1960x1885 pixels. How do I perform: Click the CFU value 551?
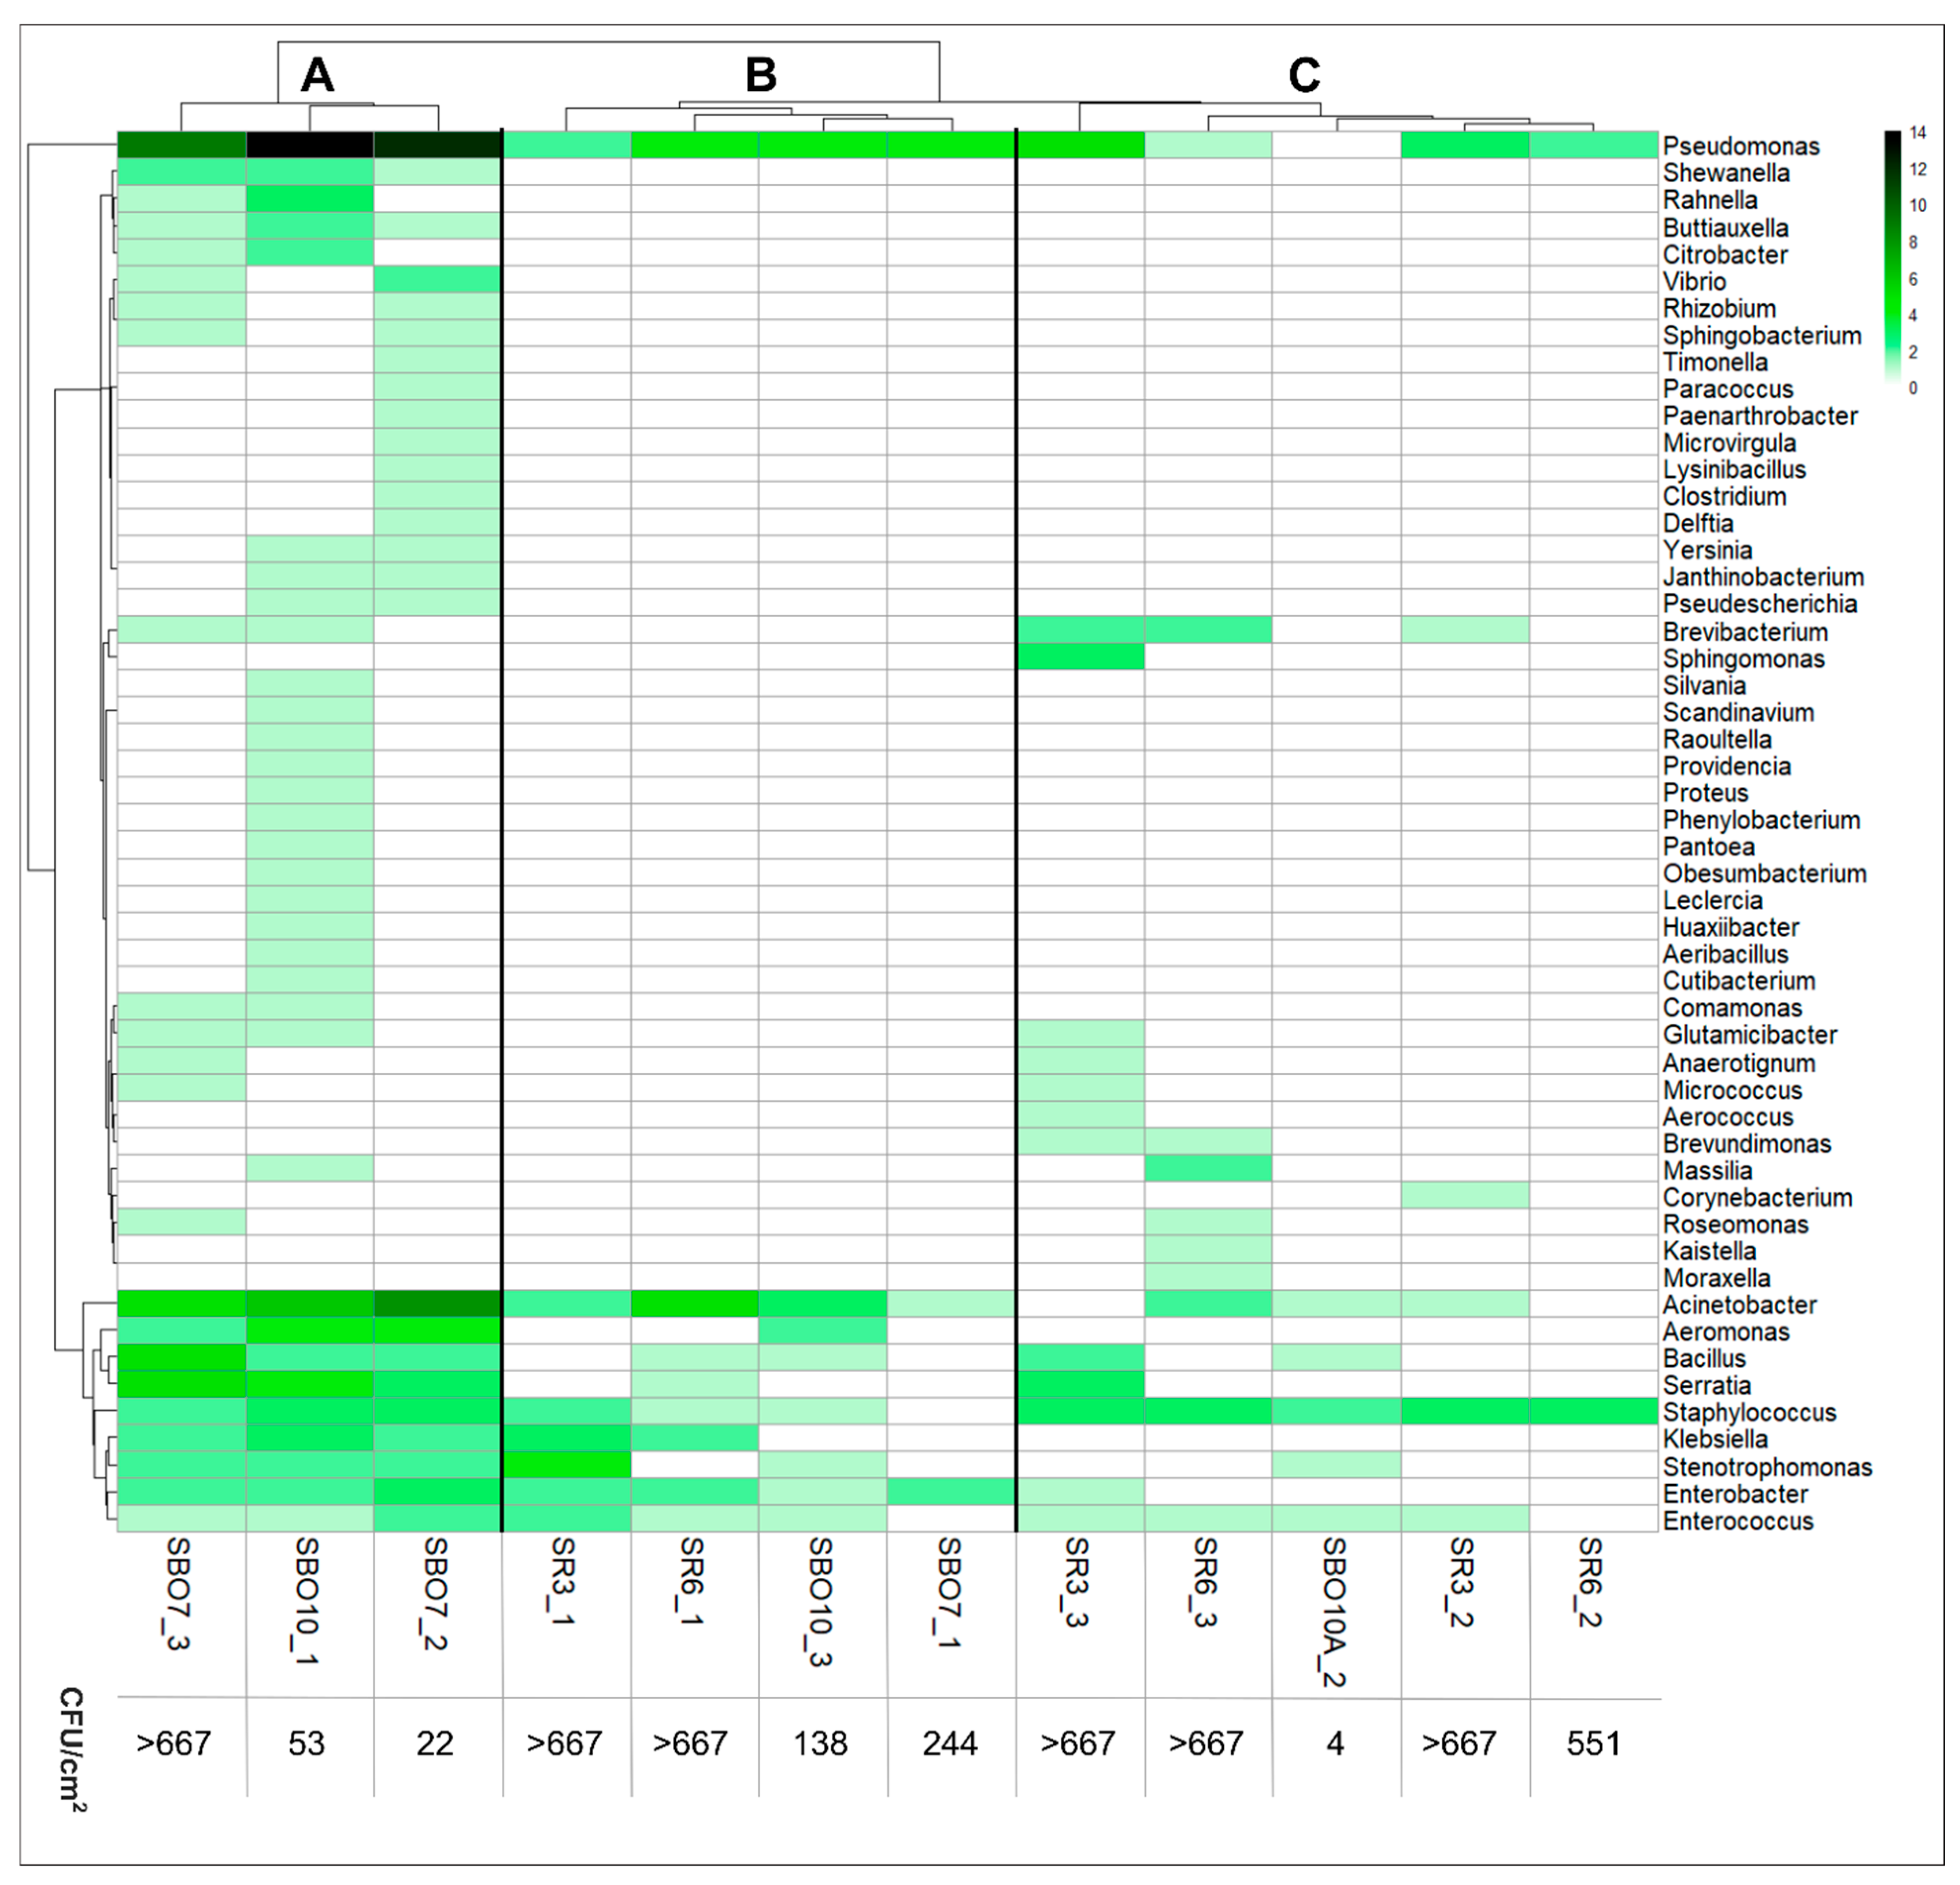click(1593, 1744)
